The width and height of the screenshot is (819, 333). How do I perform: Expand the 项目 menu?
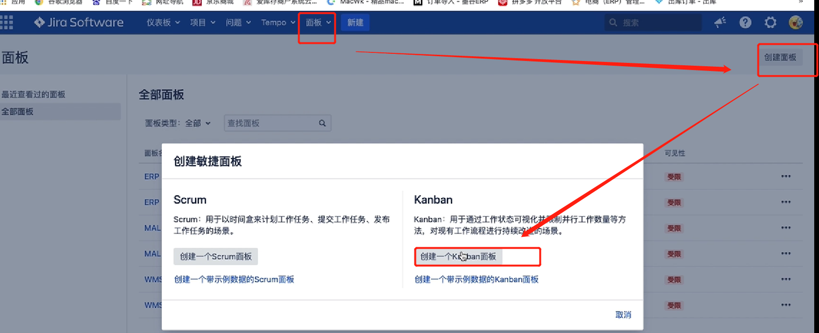point(203,22)
